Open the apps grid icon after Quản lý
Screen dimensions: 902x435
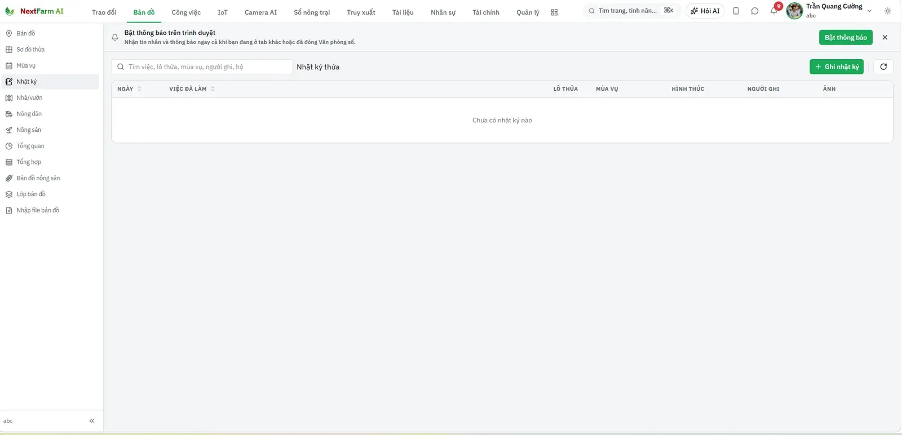coord(554,12)
